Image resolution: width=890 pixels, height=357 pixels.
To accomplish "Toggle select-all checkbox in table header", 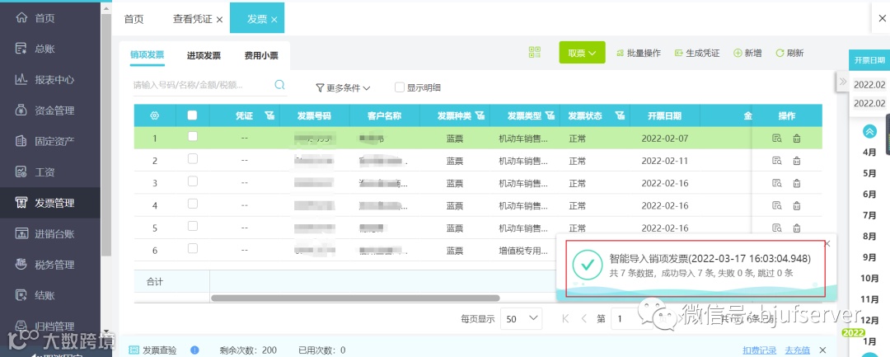I will 192,115.
